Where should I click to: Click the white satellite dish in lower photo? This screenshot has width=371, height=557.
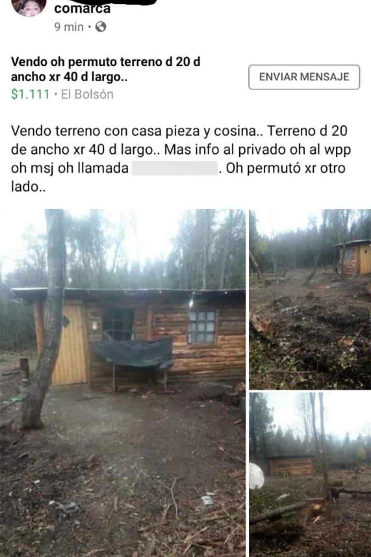point(257,476)
